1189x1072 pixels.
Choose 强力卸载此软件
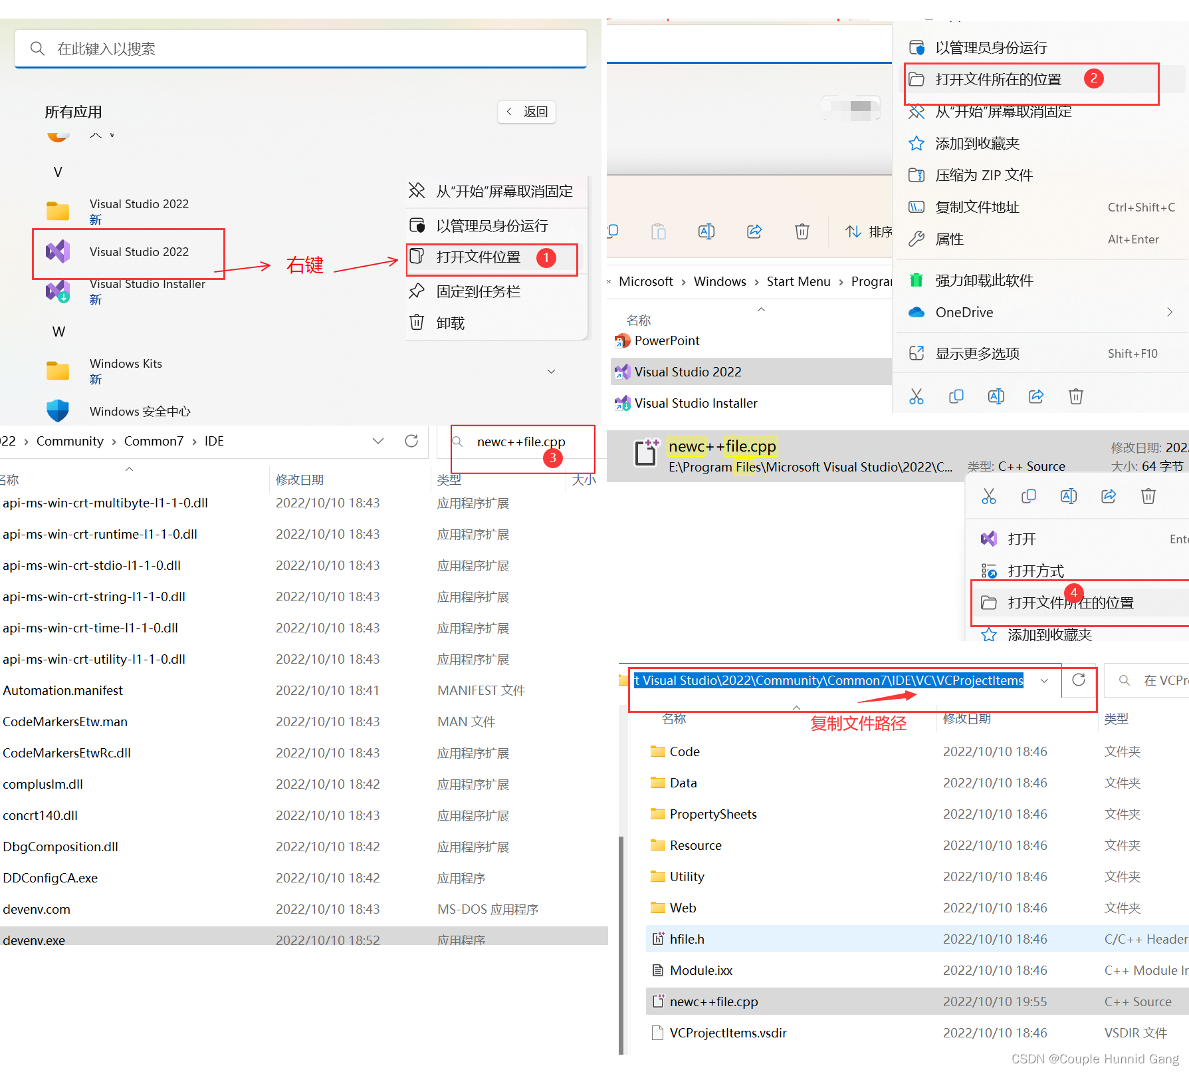tap(1042, 281)
